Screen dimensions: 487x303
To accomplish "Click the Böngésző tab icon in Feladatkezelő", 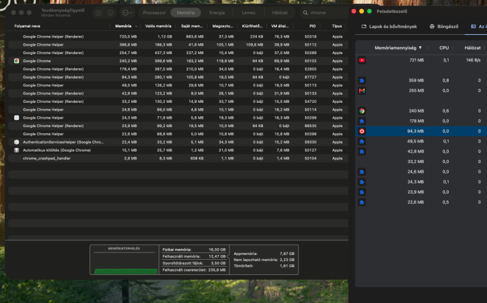I will tap(432, 27).
